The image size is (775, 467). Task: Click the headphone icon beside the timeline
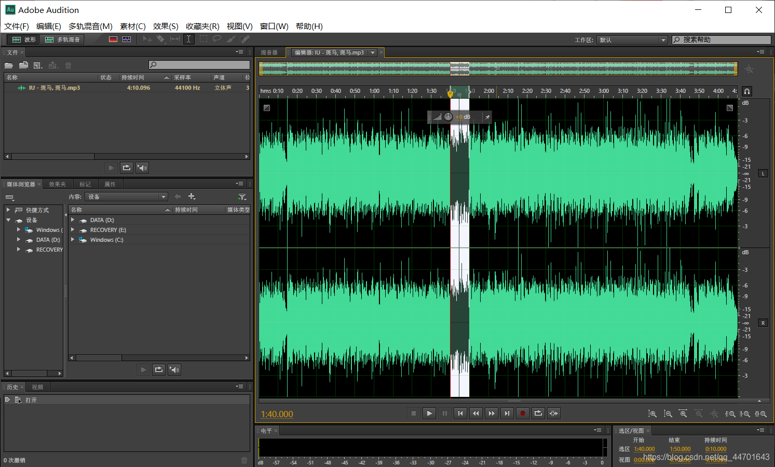pyautogui.click(x=747, y=91)
